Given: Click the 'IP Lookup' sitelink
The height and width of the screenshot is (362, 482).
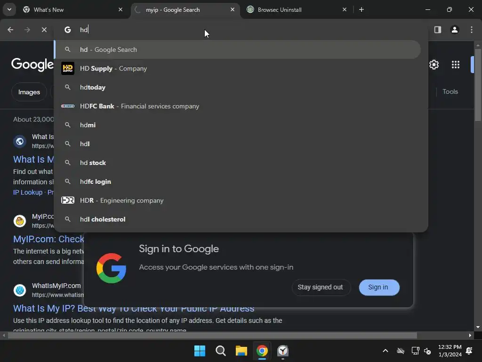Looking at the screenshot, I should click(28, 192).
